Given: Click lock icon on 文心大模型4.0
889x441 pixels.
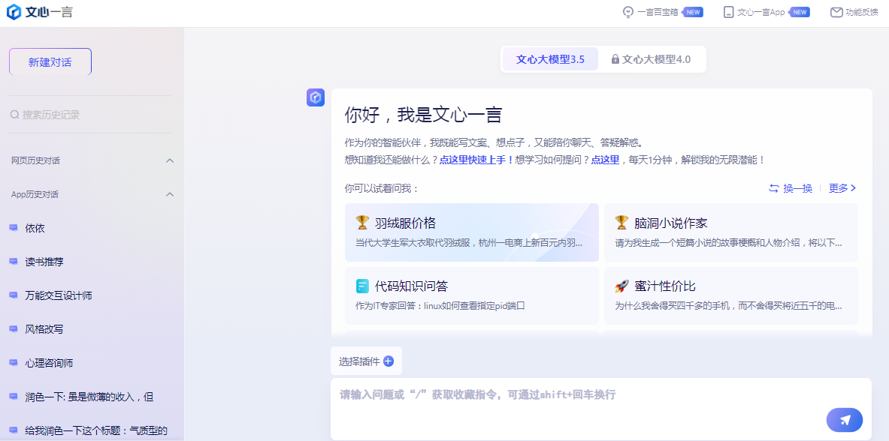Looking at the screenshot, I should coord(615,59).
